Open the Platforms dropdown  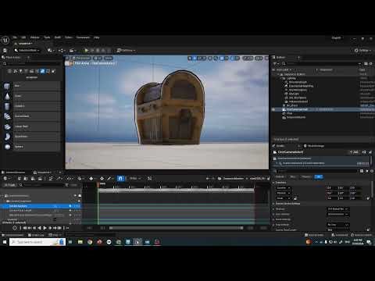click(126, 51)
